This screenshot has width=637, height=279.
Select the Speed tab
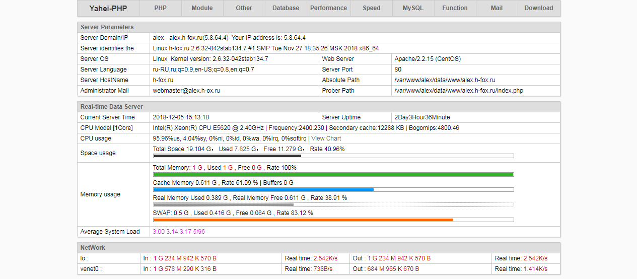point(372,8)
